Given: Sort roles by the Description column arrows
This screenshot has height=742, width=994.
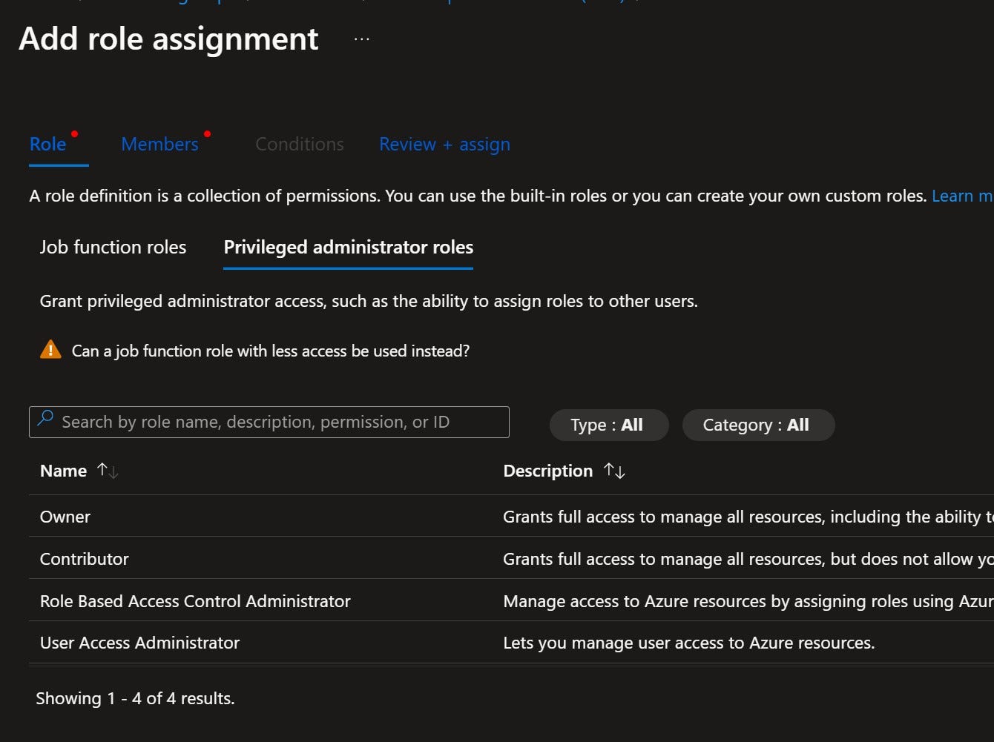Looking at the screenshot, I should click(x=614, y=471).
